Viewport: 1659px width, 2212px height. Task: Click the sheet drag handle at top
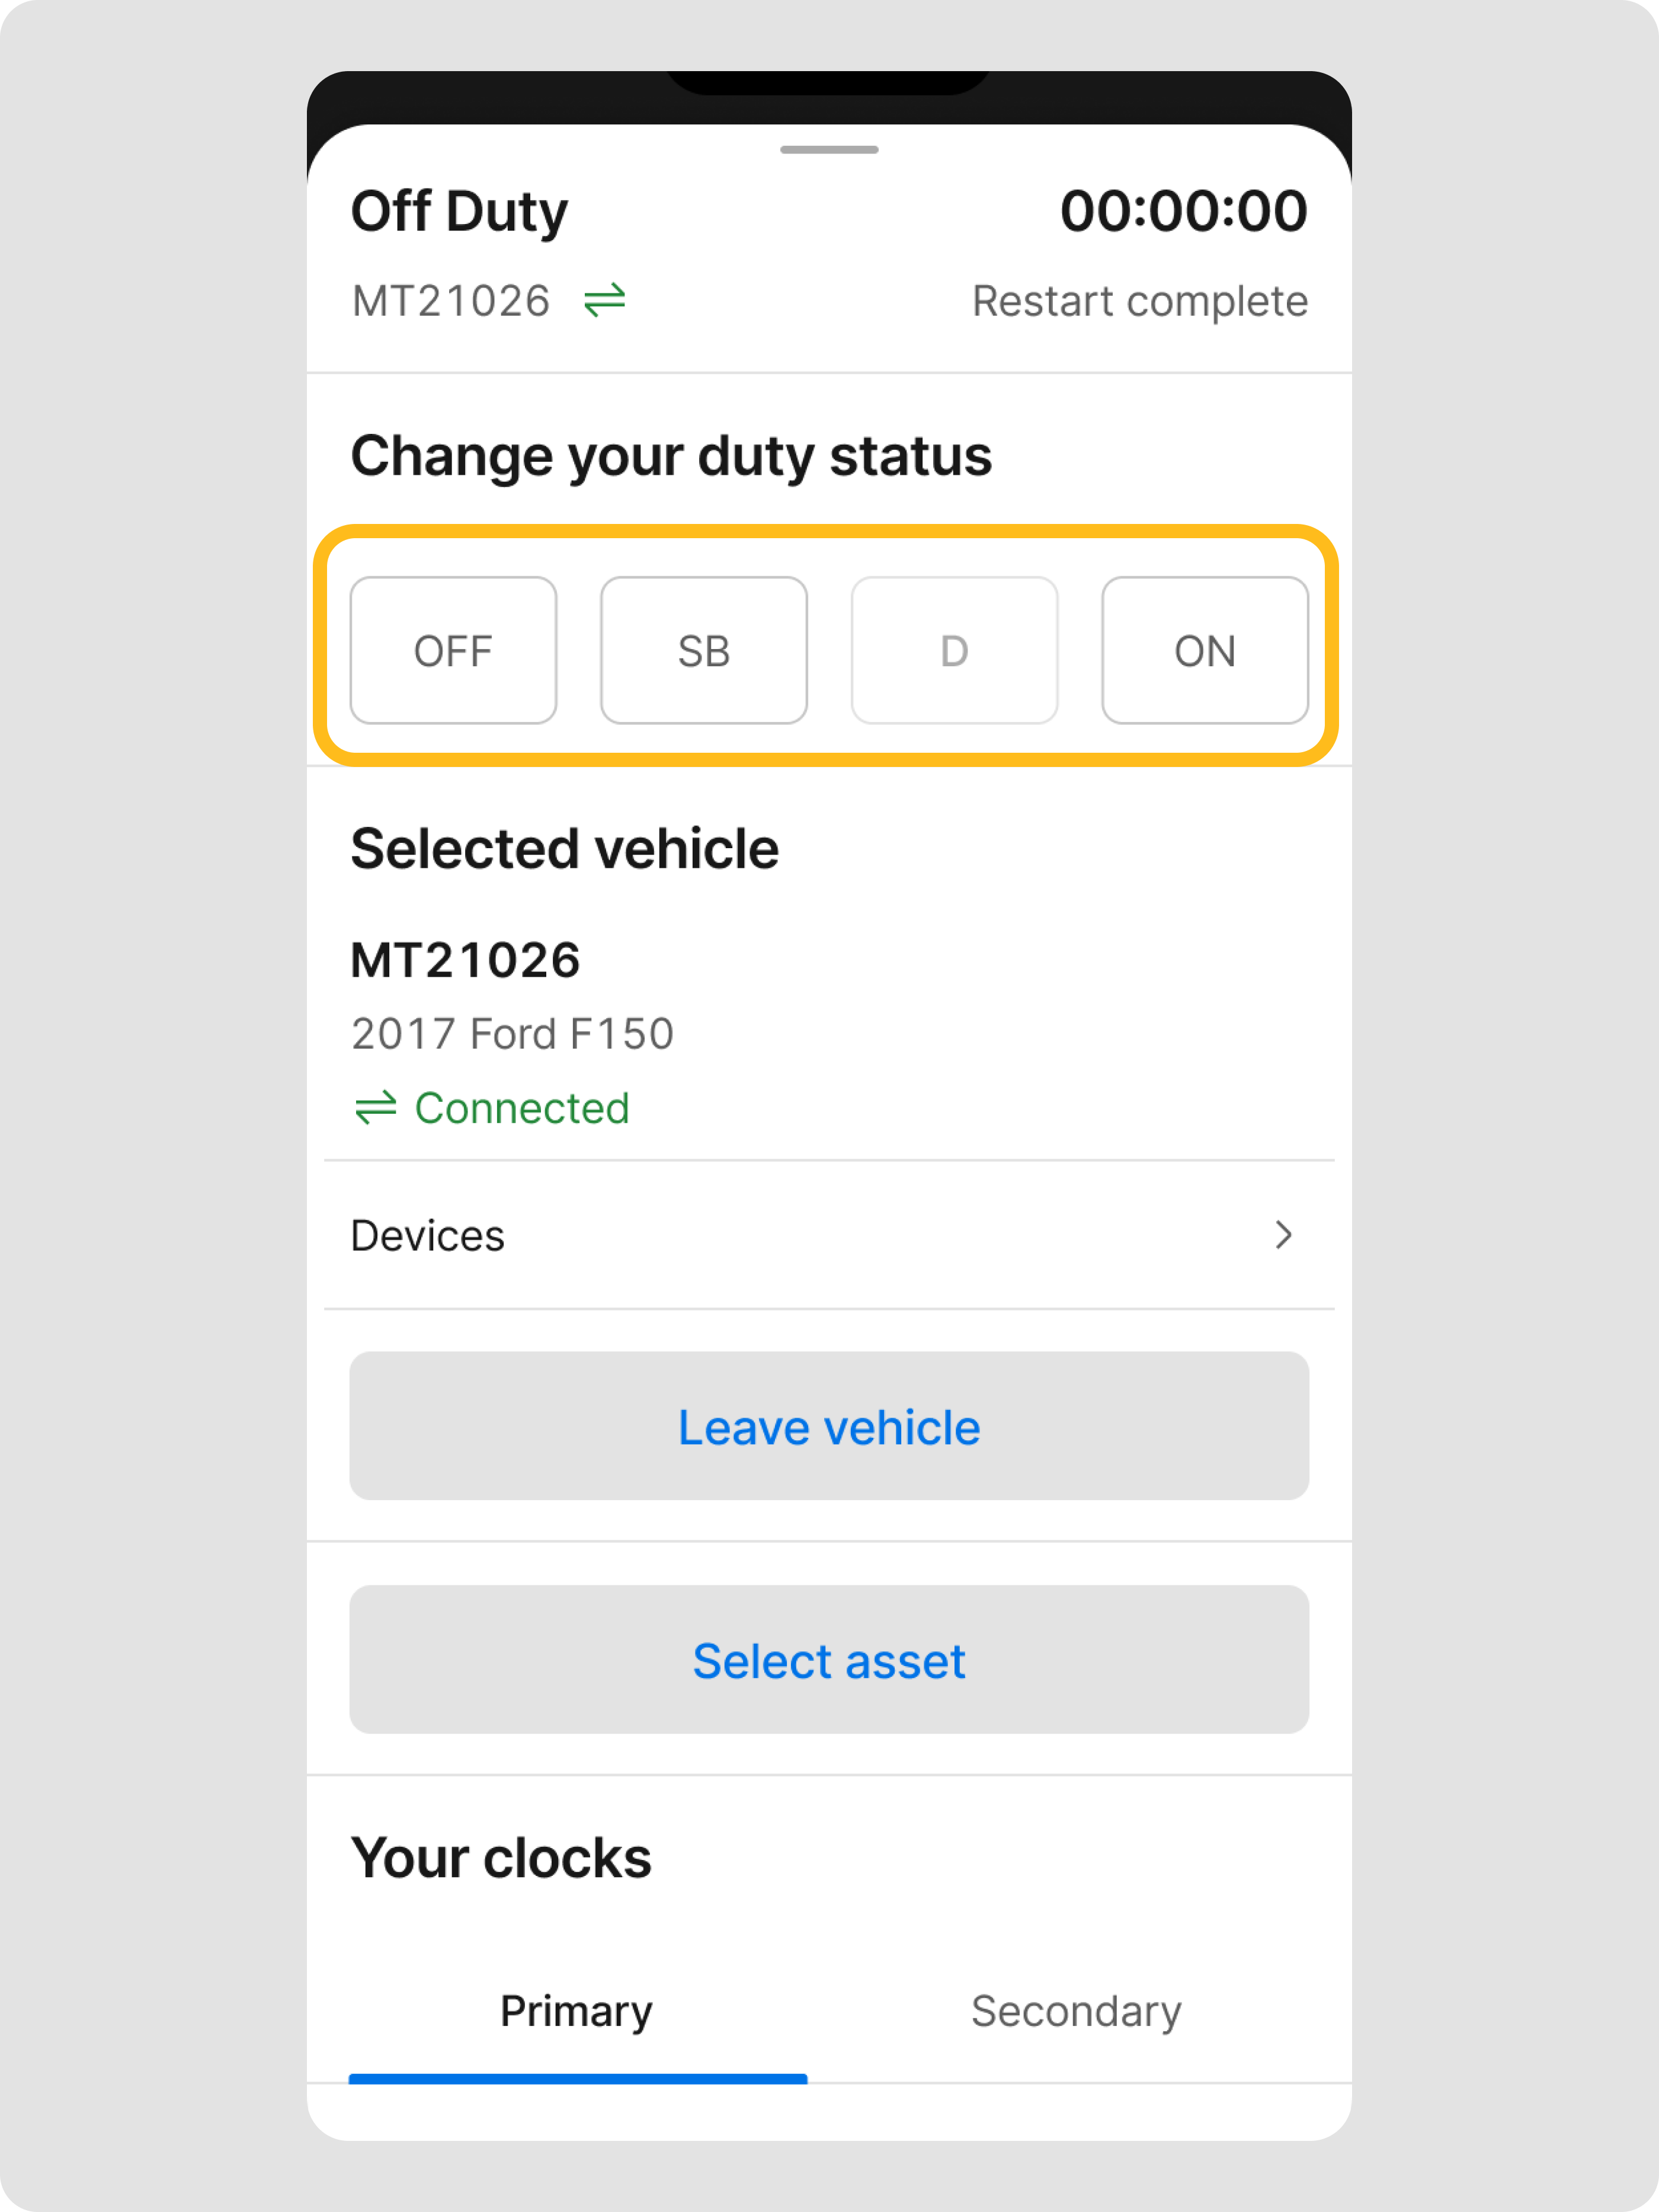[828, 150]
